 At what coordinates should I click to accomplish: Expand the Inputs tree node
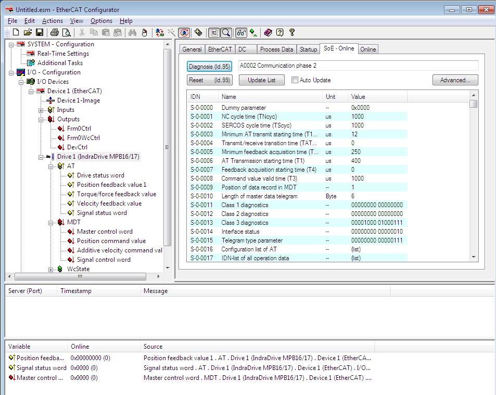coord(41,110)
